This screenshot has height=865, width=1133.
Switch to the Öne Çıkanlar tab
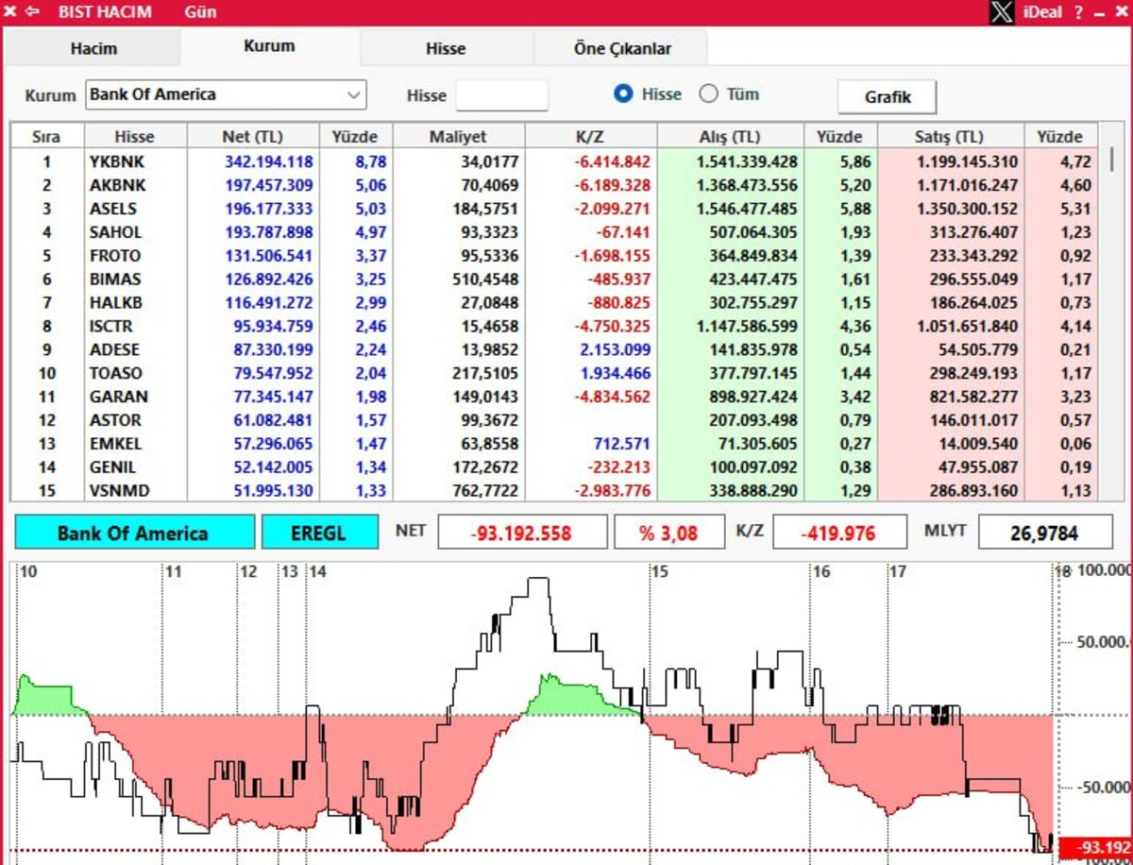[622, 48]
